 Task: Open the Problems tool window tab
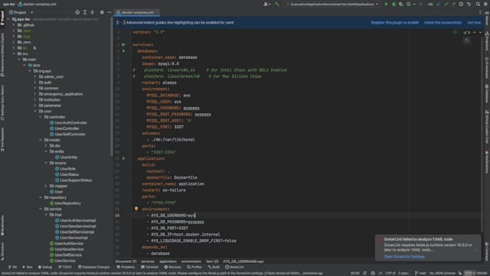click(125, 267)
